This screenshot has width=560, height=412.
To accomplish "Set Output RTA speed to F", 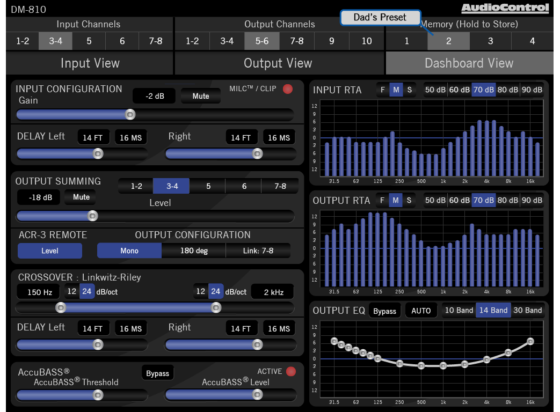I will tap(382, 201).
